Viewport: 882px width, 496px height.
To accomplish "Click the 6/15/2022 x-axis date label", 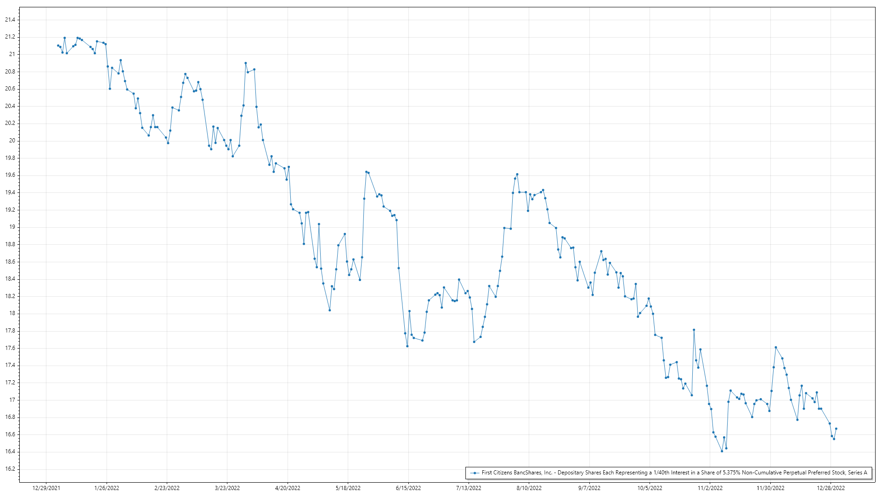I will click(408, 488).
